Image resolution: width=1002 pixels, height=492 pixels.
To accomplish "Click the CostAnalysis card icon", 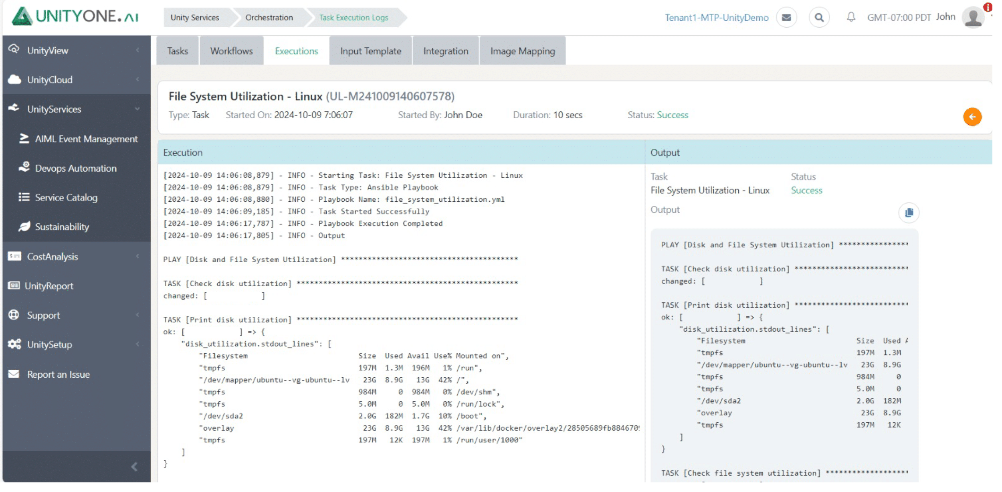I will tap(14, 256).
